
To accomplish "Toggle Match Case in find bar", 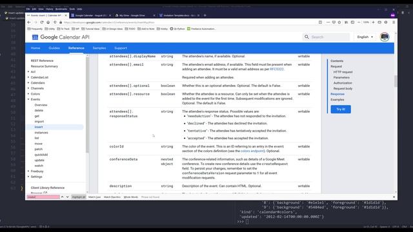I will click(95, 197).
